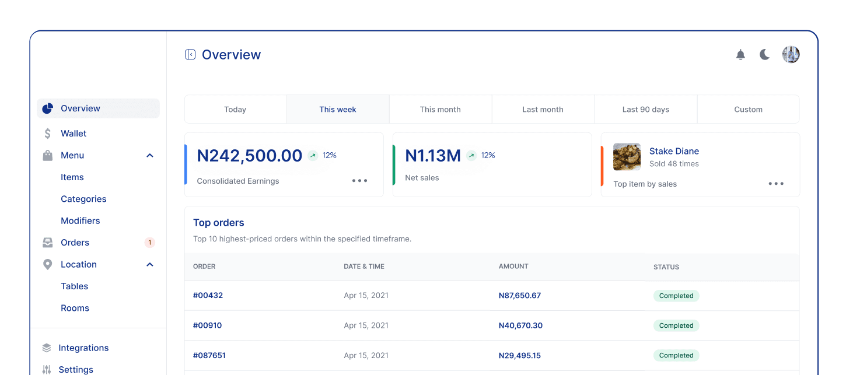
Task: Collapse the Menu section chevron
Action: pyautogui.click(x=150, y=156)
